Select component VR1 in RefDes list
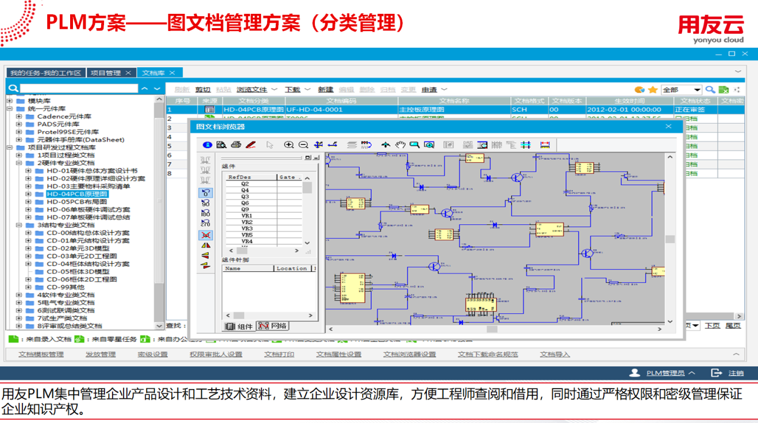The image size is (758, 423). tap(247, 216)
